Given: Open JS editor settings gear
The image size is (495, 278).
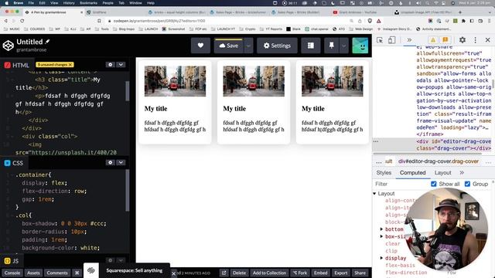Looking at the screenshot, I should (x=110, y=260).
